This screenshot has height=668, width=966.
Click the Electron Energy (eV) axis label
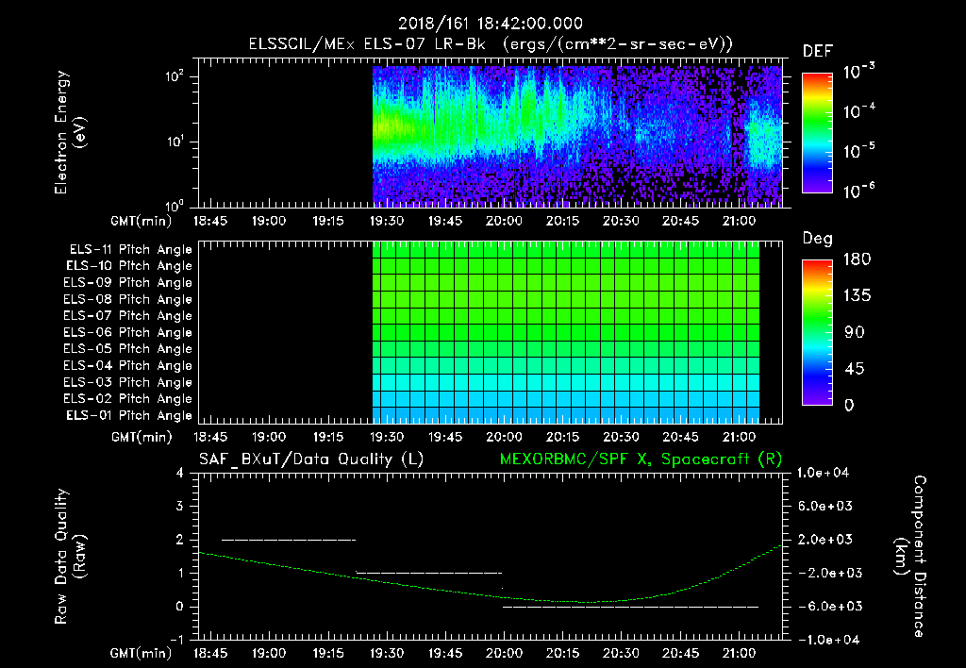point(70,132)
